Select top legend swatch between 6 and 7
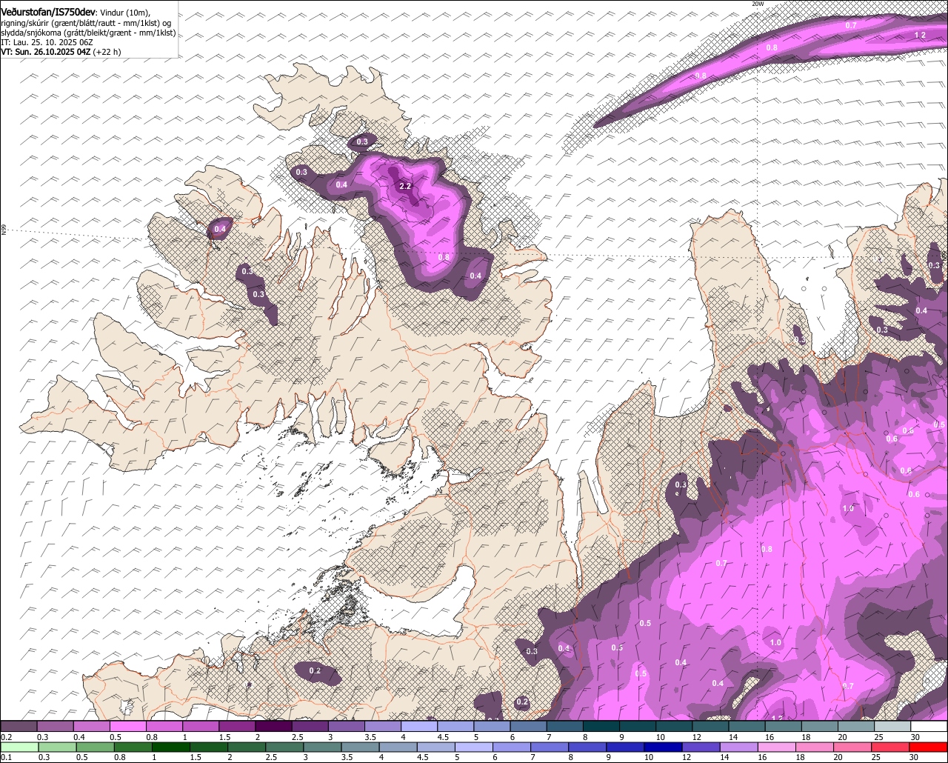This screenshot has height=763, width=948. click(x=529, y=727)
